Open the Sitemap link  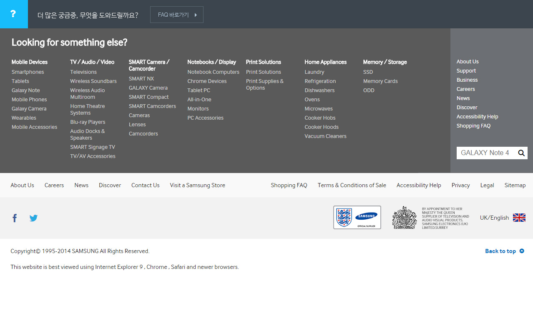pyautogui.click(x=515, y=185)
